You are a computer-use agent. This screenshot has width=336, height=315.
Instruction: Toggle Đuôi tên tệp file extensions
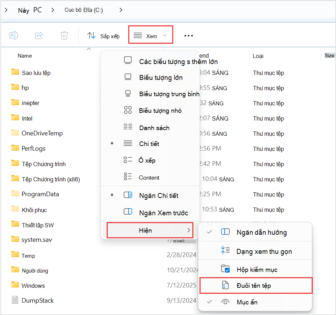coord(256,285)
